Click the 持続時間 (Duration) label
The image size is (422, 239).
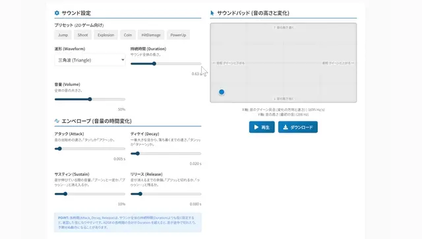click(x=148, y=49)
